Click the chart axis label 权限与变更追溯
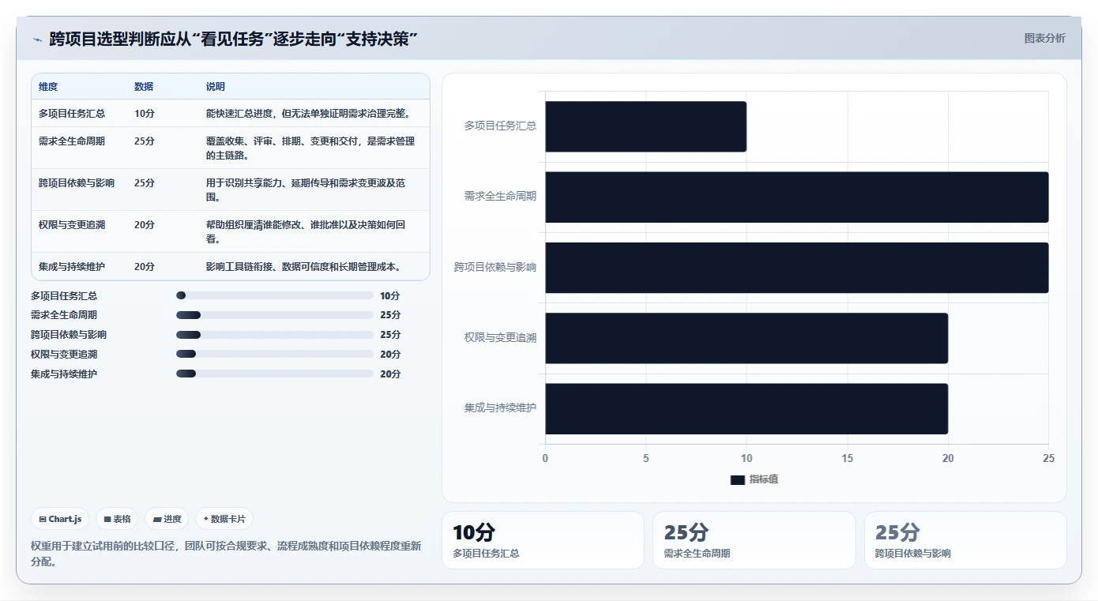1098x601 pixels. tap(500, 337)
